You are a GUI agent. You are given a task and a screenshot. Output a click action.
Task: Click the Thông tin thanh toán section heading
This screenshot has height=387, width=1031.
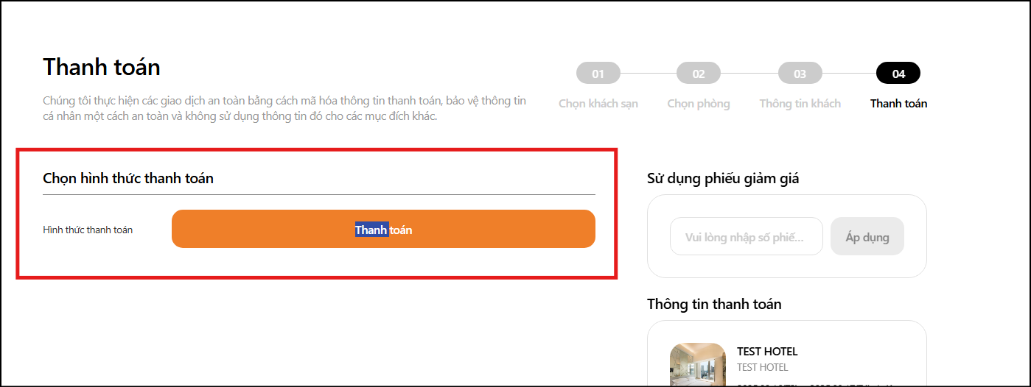(x=713, y=304)
